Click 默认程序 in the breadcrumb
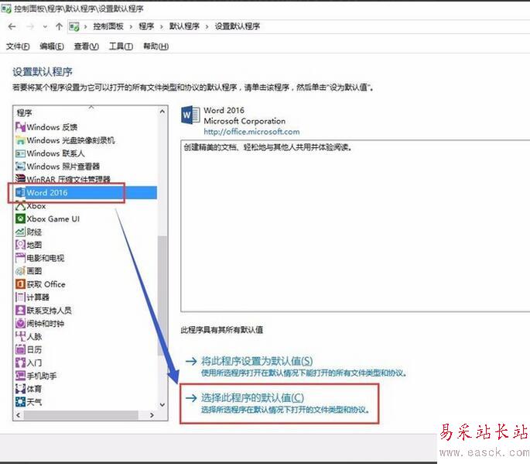The height and width of the screenshot is (464, 530). coord(184,26)
